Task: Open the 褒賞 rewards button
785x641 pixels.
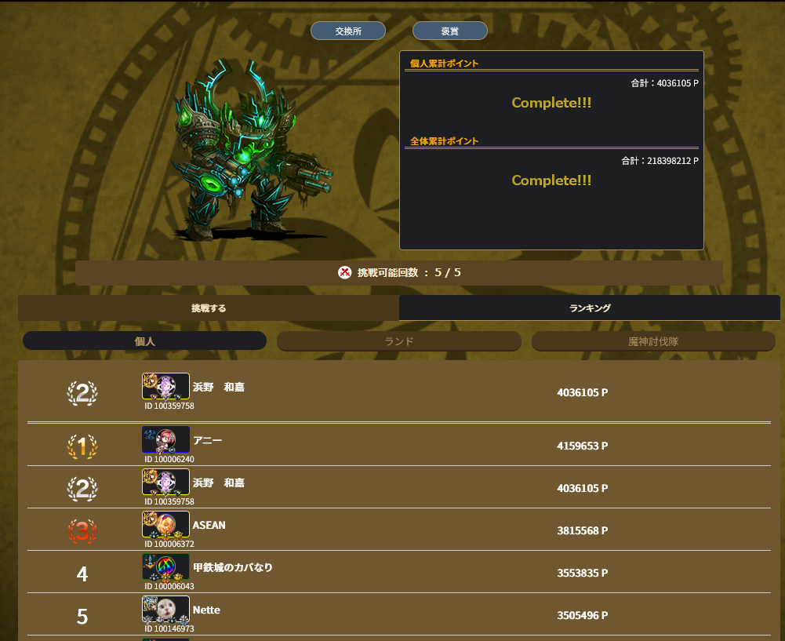Action: [449, 31]
